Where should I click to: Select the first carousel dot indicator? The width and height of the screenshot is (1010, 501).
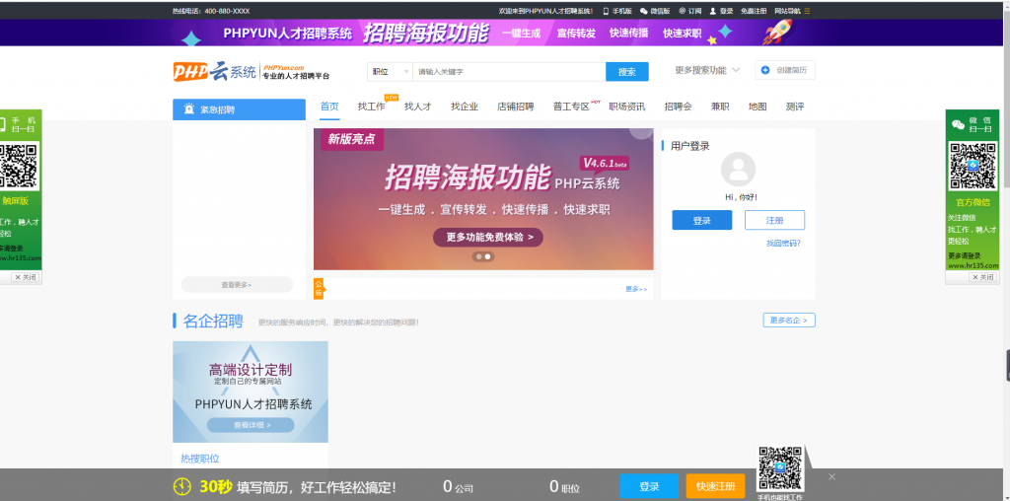pos(478,256)
